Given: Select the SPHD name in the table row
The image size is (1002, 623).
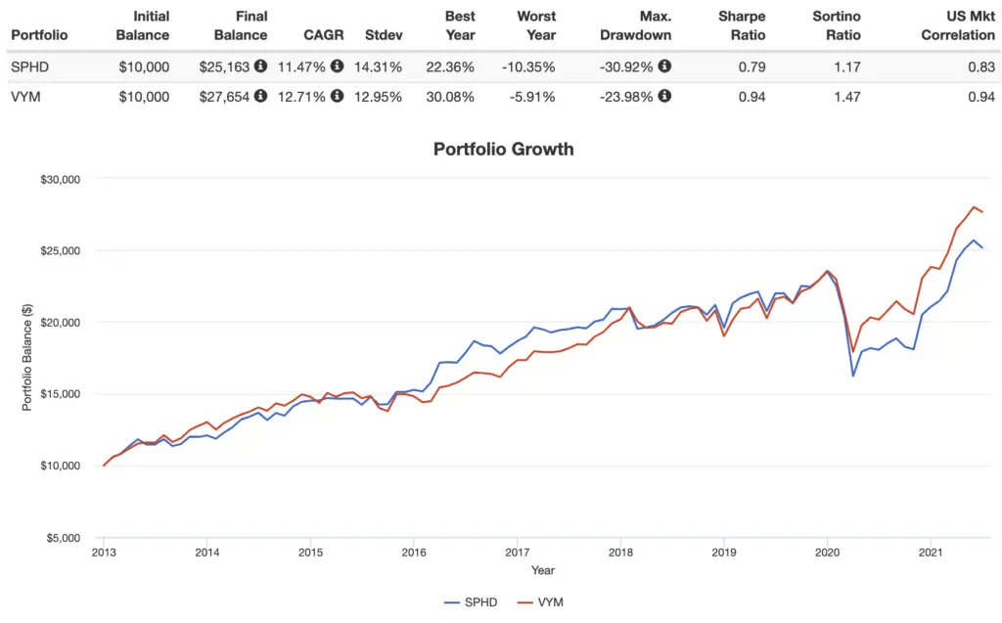Looking at the screenshot, I should [29, 67].
